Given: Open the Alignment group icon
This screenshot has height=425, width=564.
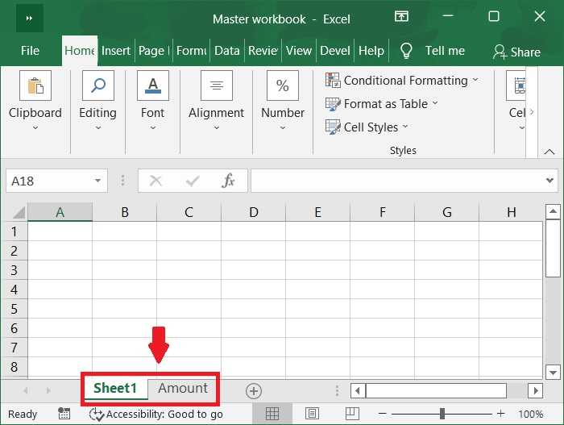Looking at the screenshot, I should click(x=217, y=85).
